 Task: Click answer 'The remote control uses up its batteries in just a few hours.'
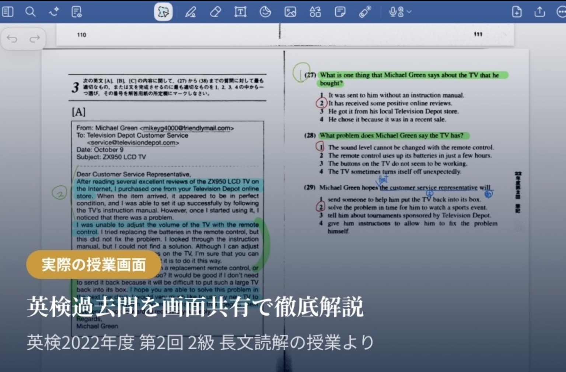click(x=410, y=155)
